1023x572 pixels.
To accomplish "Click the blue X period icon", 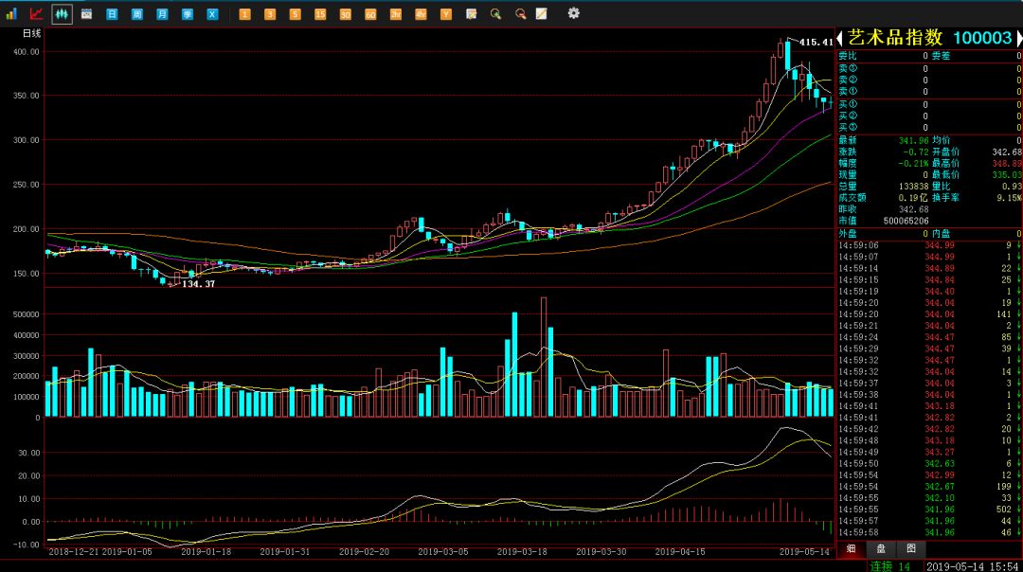I will [x=213, y=13].
